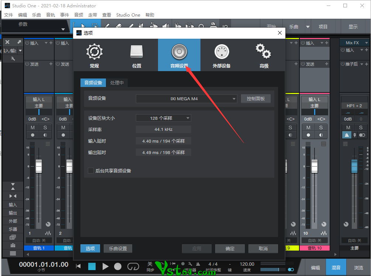
Task: Open the 音轨 menu
Action: tap(51, 15)
